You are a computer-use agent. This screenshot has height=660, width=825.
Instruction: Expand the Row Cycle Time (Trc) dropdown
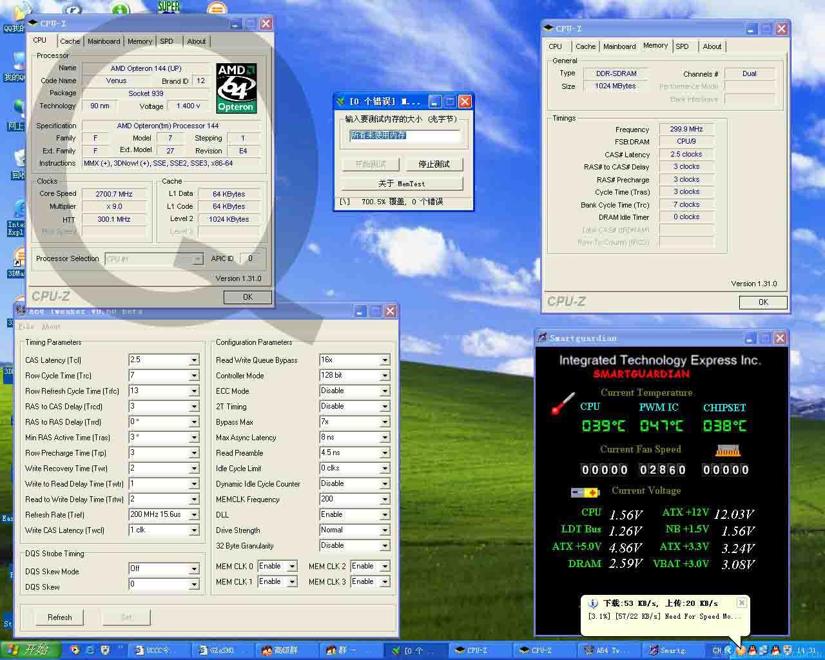194,376
